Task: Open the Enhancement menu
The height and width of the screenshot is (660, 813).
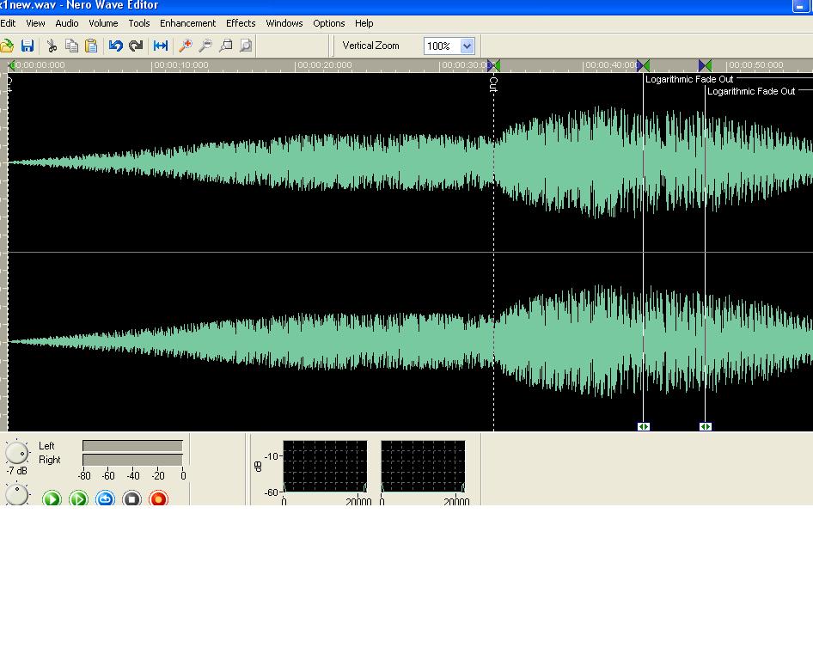Action: pyautogui.click(x=187, y=23)
